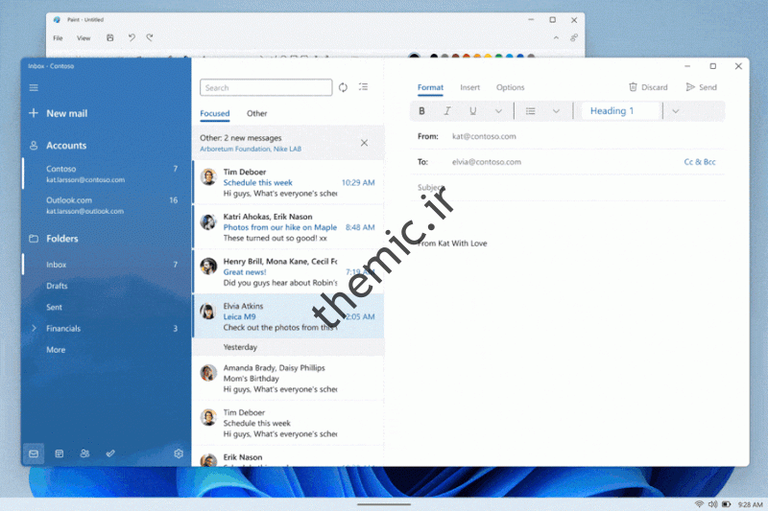Image resolution: width=768 pixels, height=511 pixels.
Task: Open Elvia Atkins Leica M9 email
Action: coord(288,316)
